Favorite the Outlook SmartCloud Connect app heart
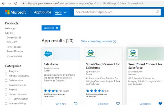 118,103
